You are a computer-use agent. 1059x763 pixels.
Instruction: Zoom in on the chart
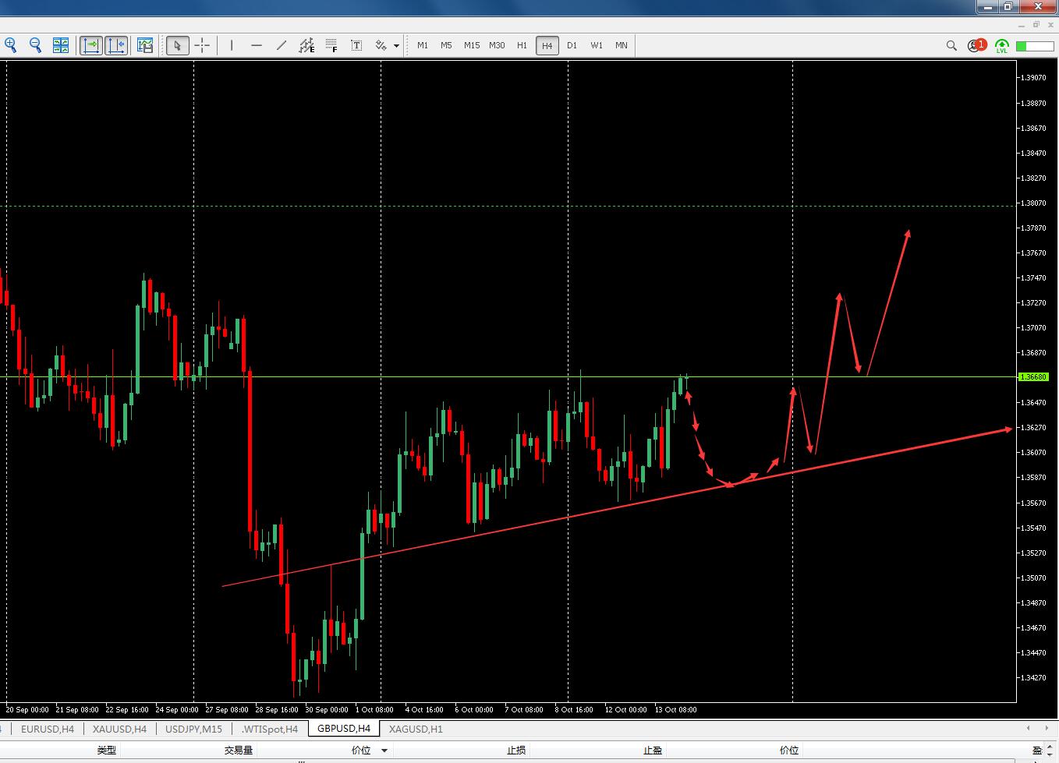coord(11,45)
